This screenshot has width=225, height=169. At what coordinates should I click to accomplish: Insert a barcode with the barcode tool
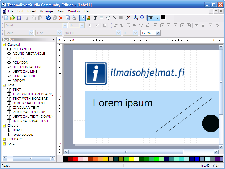(121, 18)
